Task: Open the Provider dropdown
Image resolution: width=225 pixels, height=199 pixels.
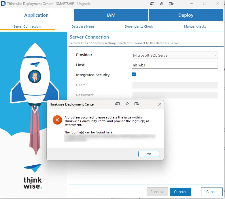Action: tap(175, 55)
